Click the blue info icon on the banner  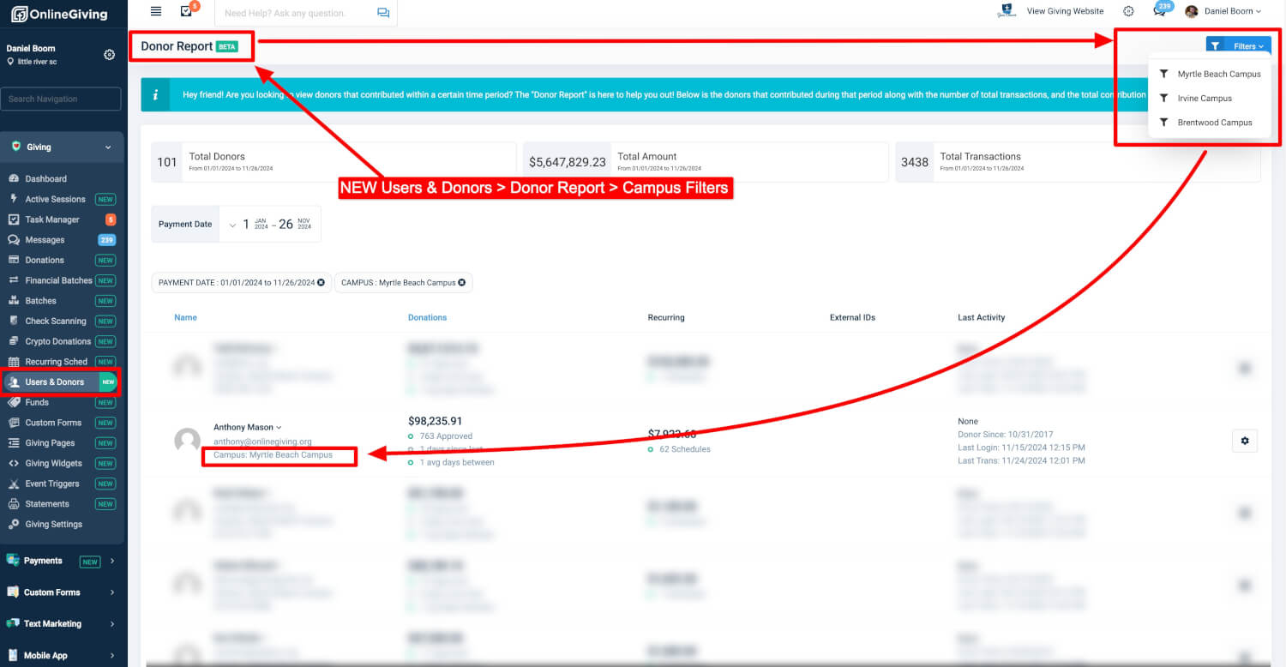click(x=154, y=94)
